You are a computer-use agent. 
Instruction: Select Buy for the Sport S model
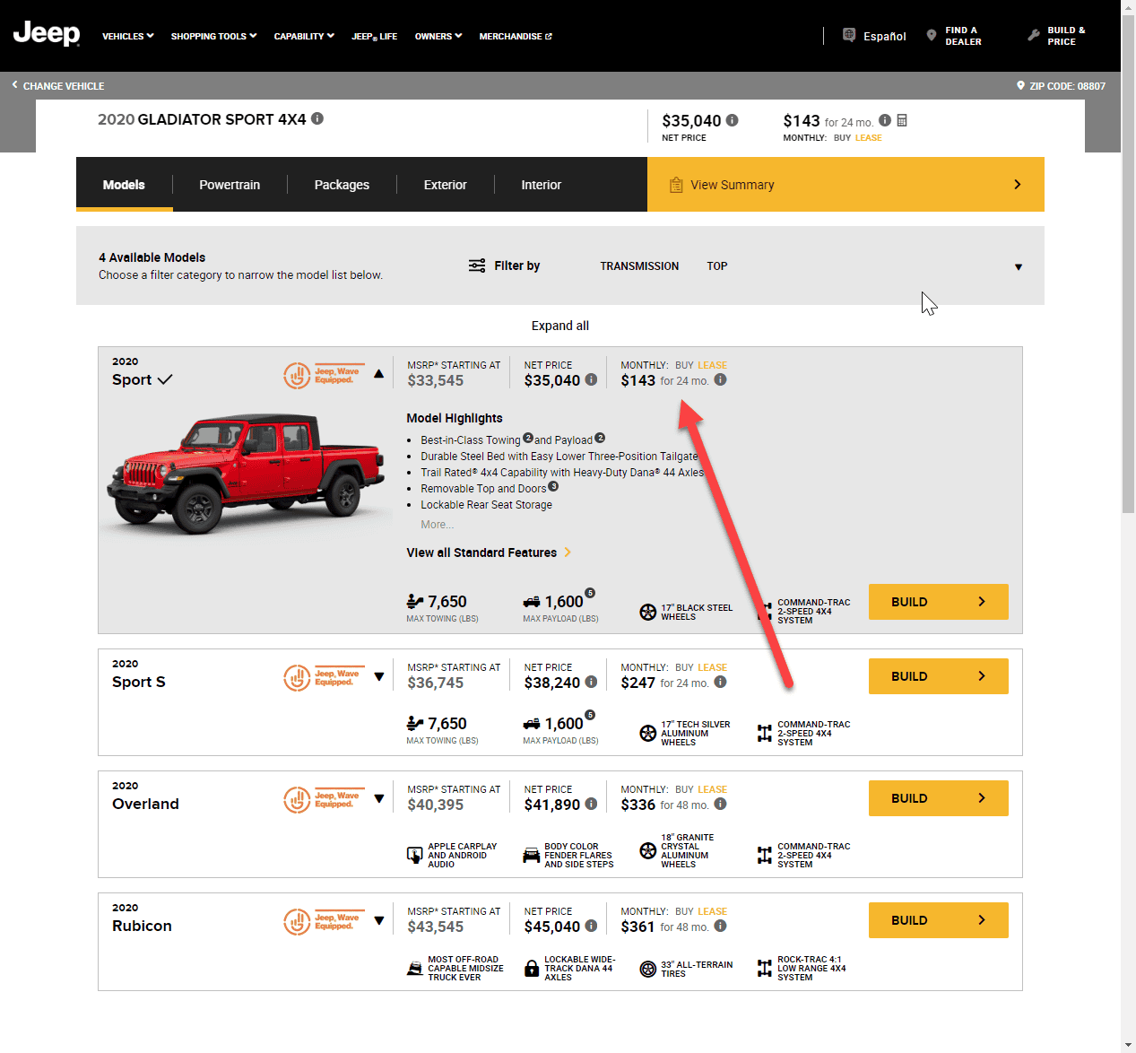[x=684, y=667]
